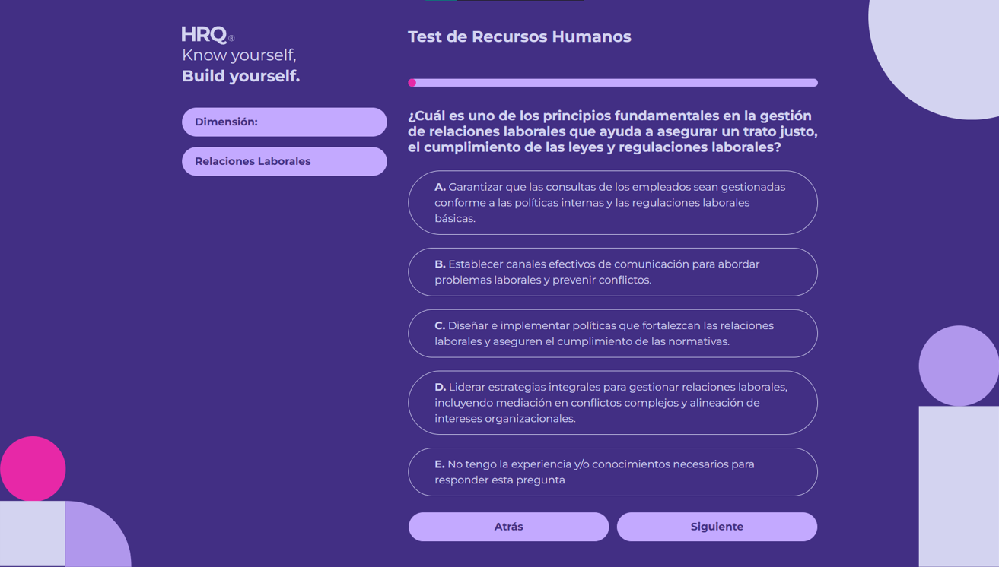The width and height of the screenshot is (999, 567).
Task: Select option D about leading integral strategies
Action: 612,403
